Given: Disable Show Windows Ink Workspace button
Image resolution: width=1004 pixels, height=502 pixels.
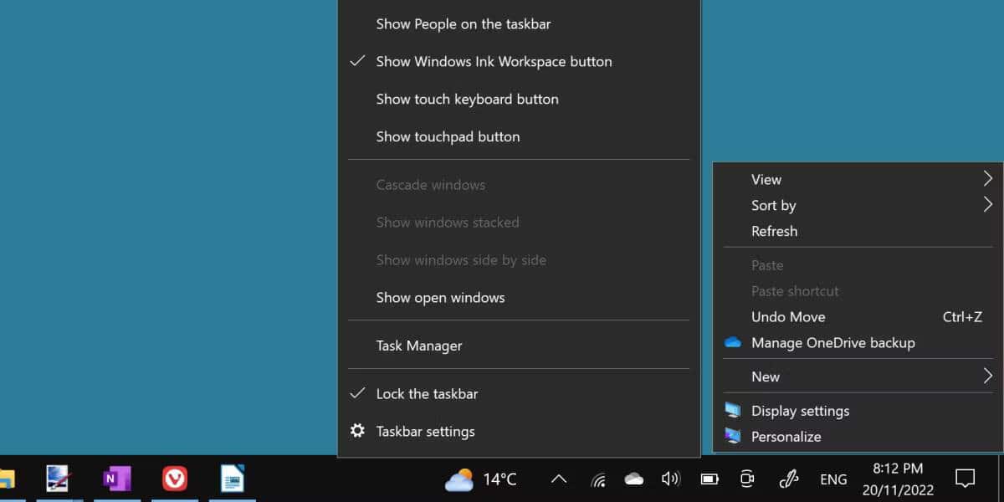Looking at the screenshot, I should (494, 61).
